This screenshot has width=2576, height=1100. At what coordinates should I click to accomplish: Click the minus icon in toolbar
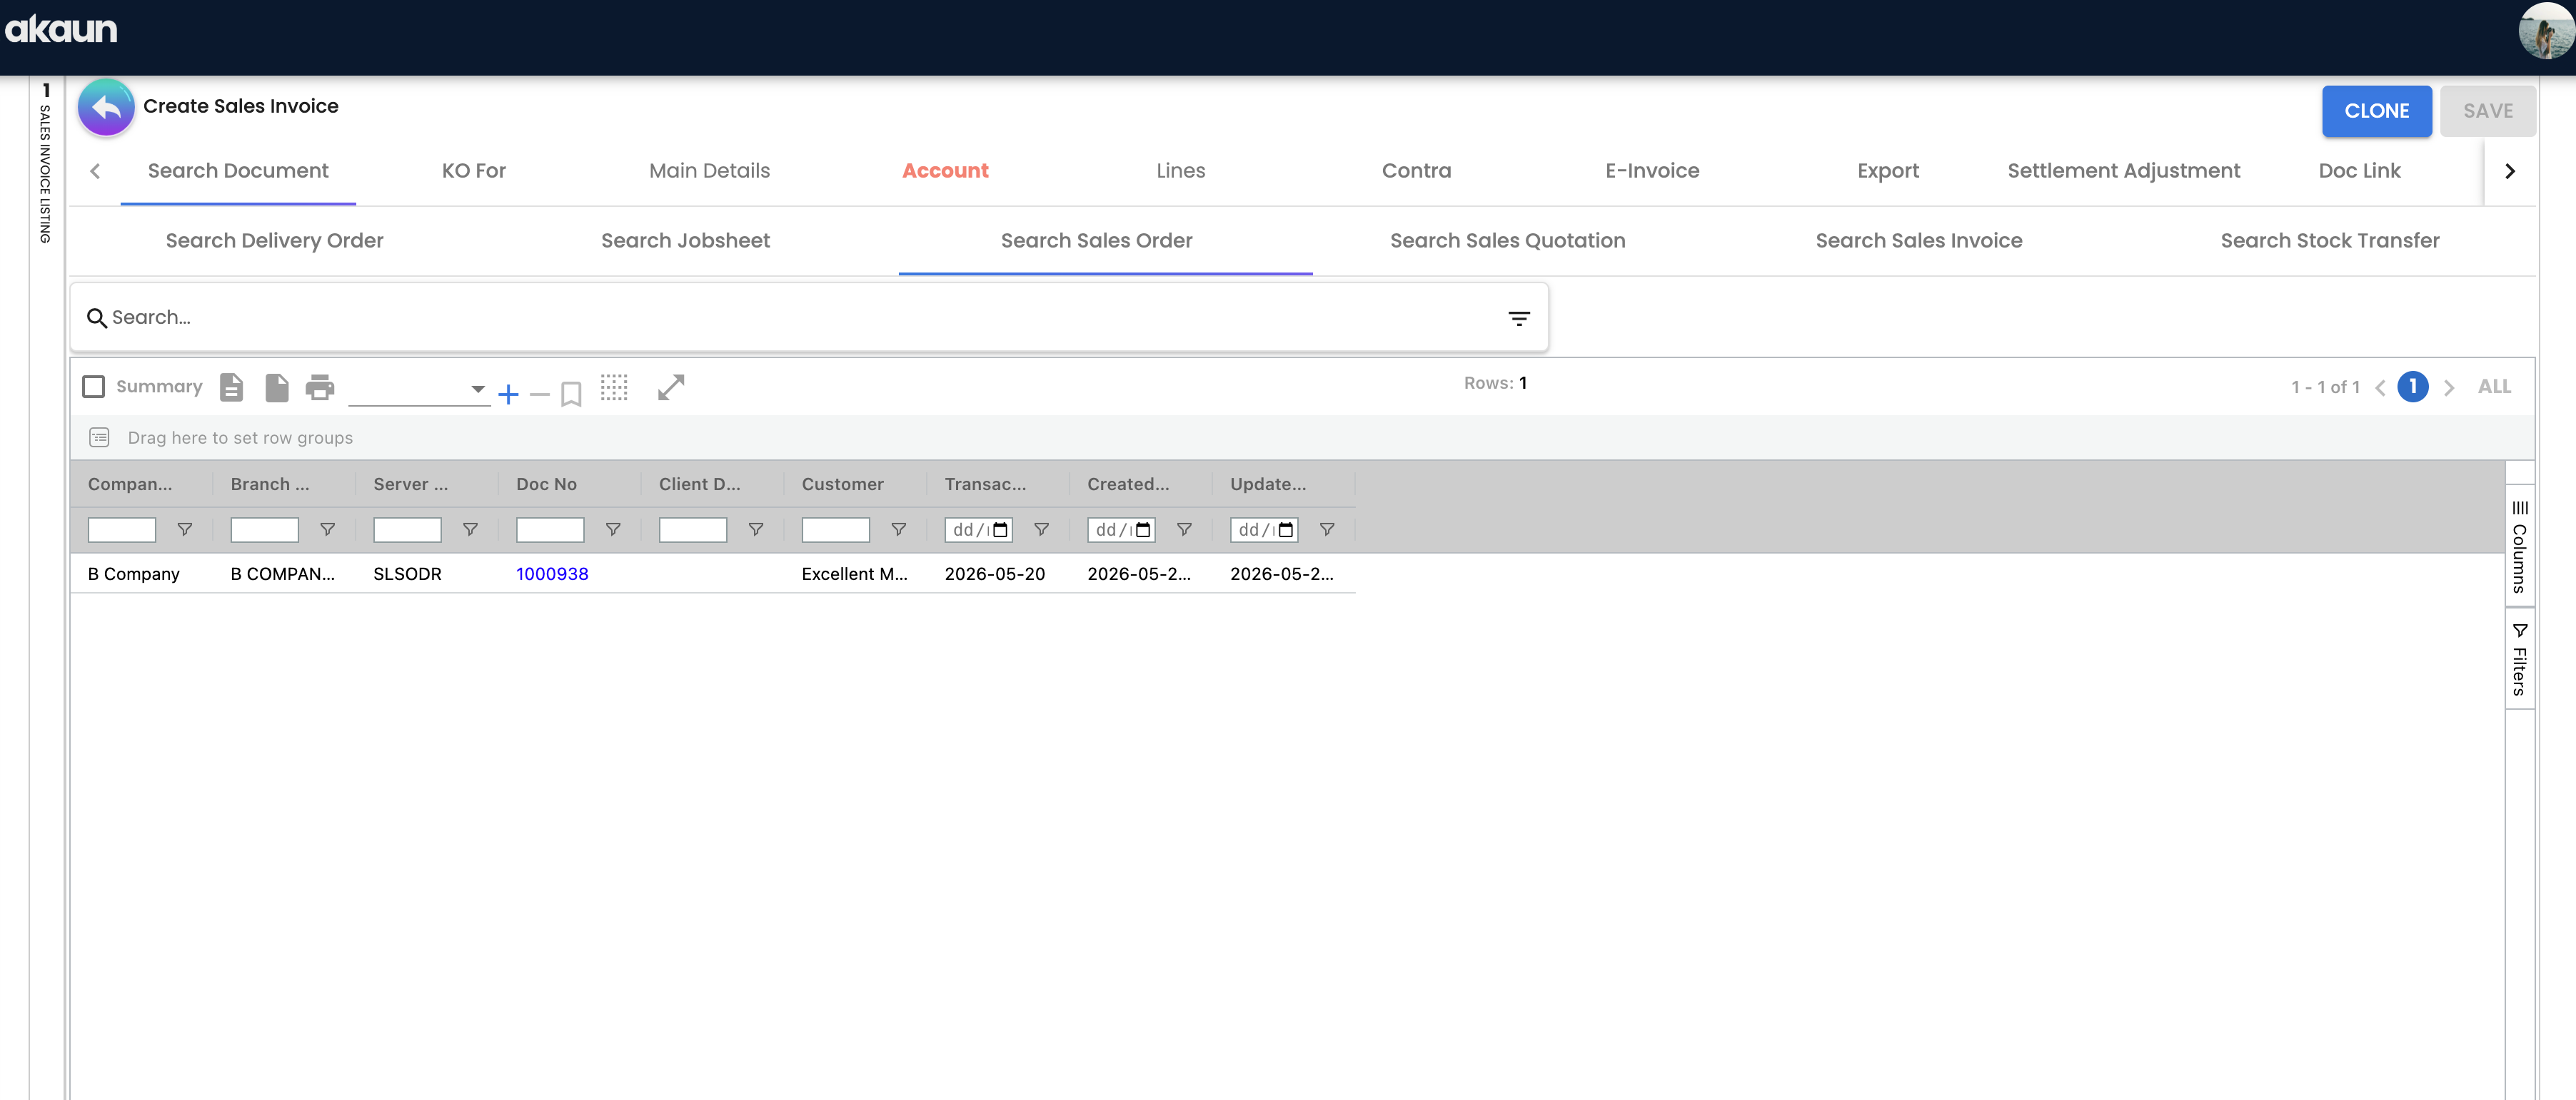(540, 394)
